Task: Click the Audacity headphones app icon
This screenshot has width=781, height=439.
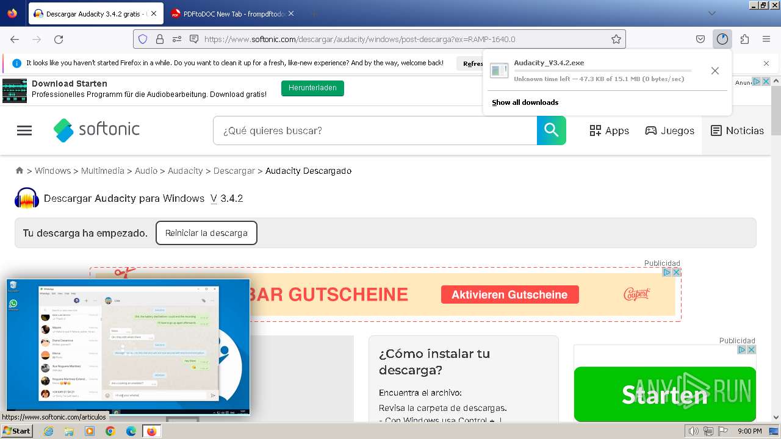Action: pos(27,199)
